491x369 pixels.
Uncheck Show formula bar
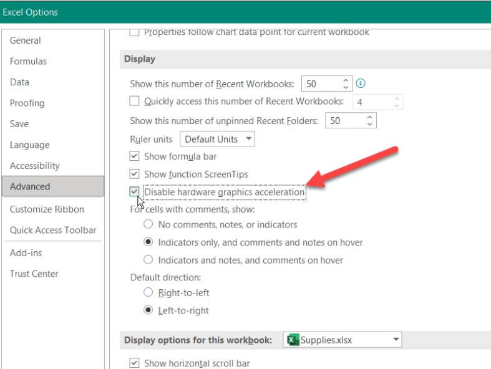[134, 156]
